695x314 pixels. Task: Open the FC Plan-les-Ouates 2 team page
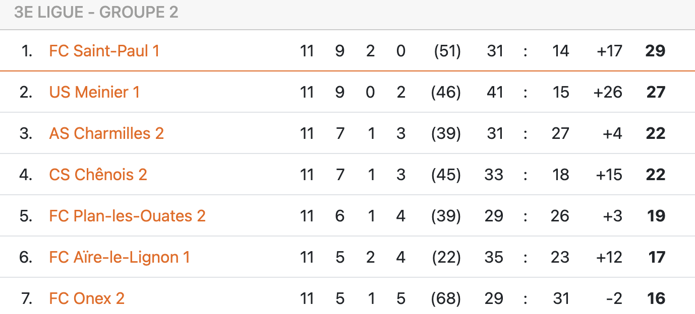pyautogui.click(x=127, y=216)
